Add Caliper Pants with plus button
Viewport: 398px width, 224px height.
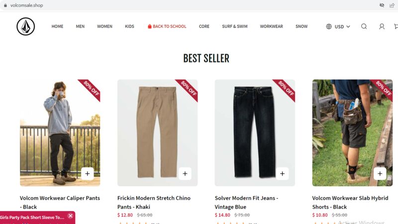[x=88, y=173]
